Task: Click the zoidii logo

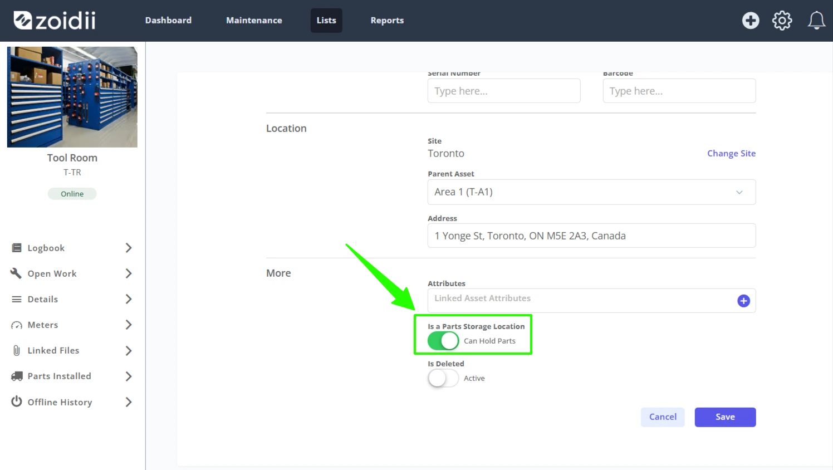Action: 55,21
